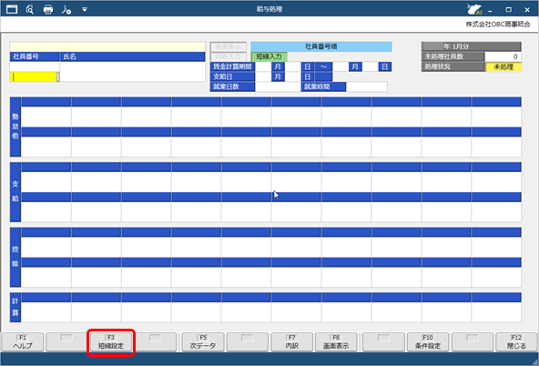The height and width of the screenshot is (366, 539).
Task: Click the printer icon
Action: point(48,9)
